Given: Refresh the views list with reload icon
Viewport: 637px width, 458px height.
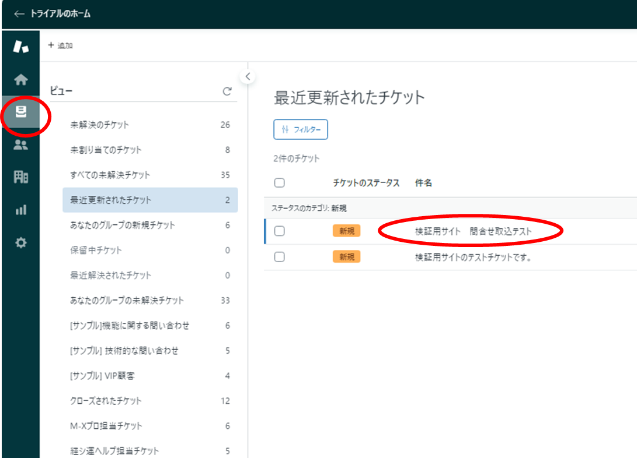Looking at the screenshot, I should pyautogui.click(x=227, y=91).
